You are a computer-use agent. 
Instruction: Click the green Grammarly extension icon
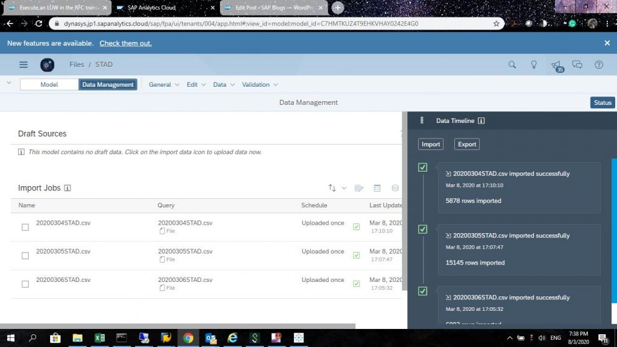pos(572,23)
